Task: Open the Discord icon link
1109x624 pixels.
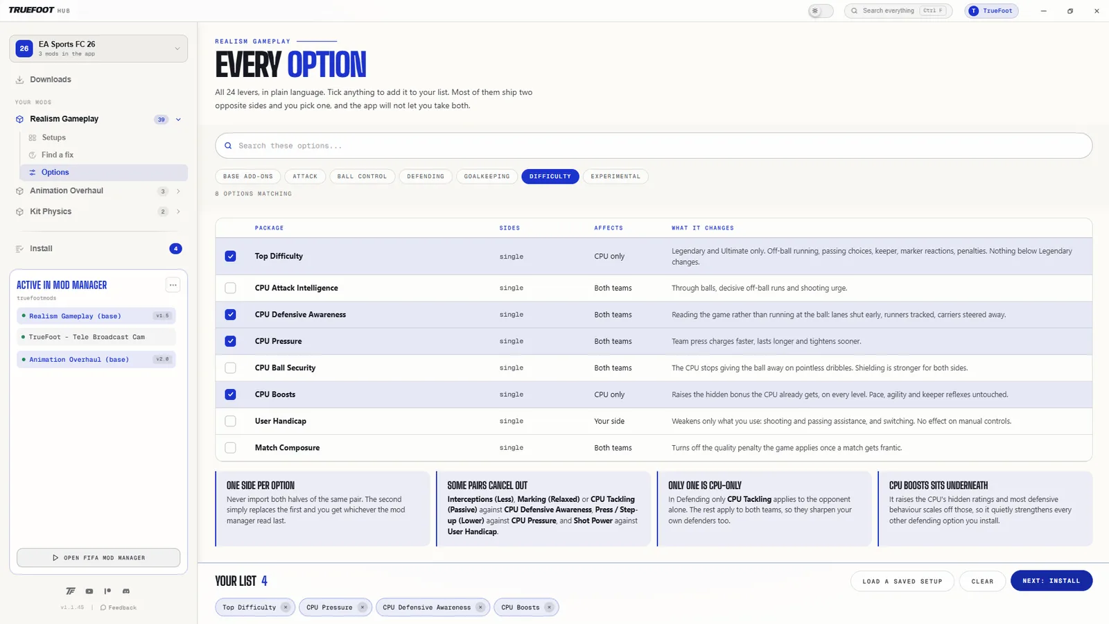Action: tap(126, 591)
